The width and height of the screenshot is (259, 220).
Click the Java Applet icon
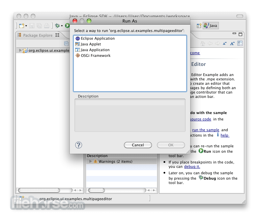(78, 44)
